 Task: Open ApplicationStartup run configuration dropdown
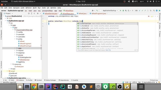click(109, 10)
